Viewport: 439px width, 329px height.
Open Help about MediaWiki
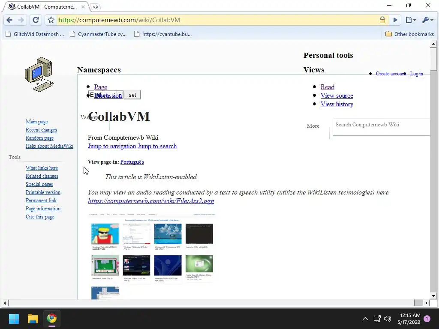point(49,146)
